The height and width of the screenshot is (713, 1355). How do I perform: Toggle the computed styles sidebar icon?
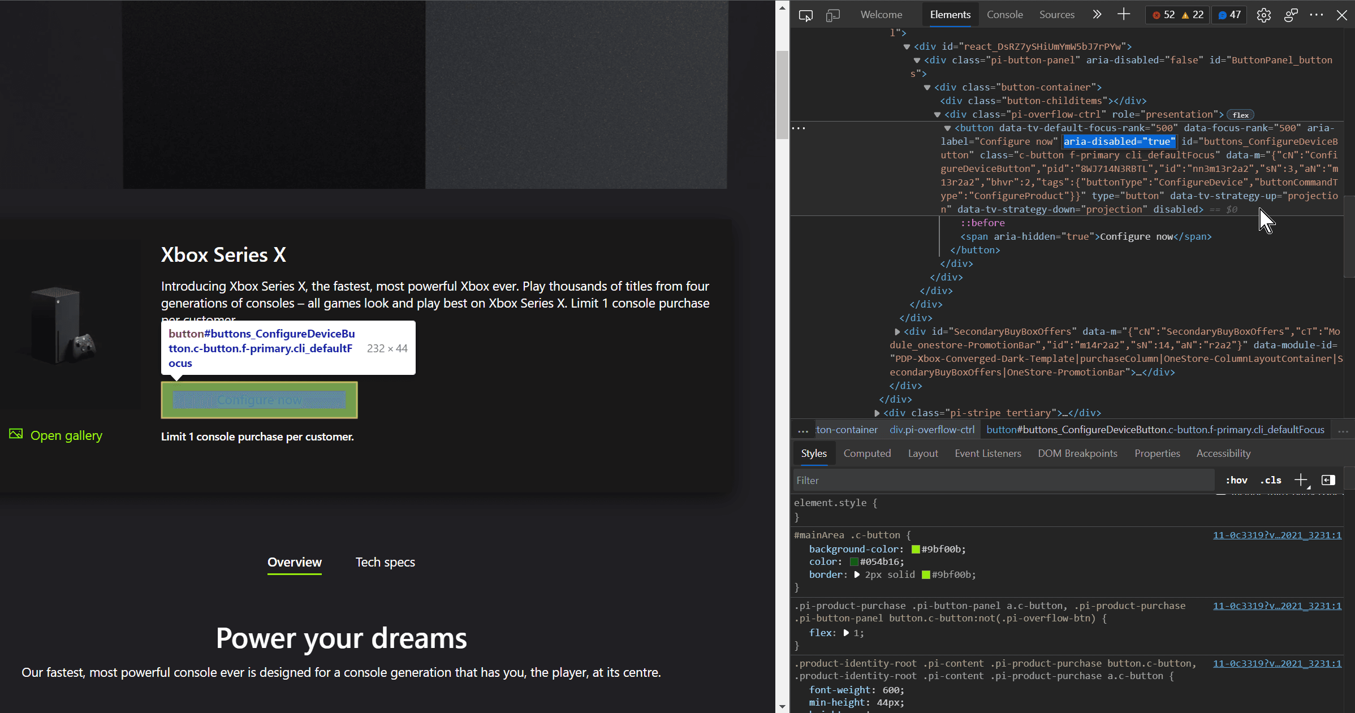tap(1328, 480)
